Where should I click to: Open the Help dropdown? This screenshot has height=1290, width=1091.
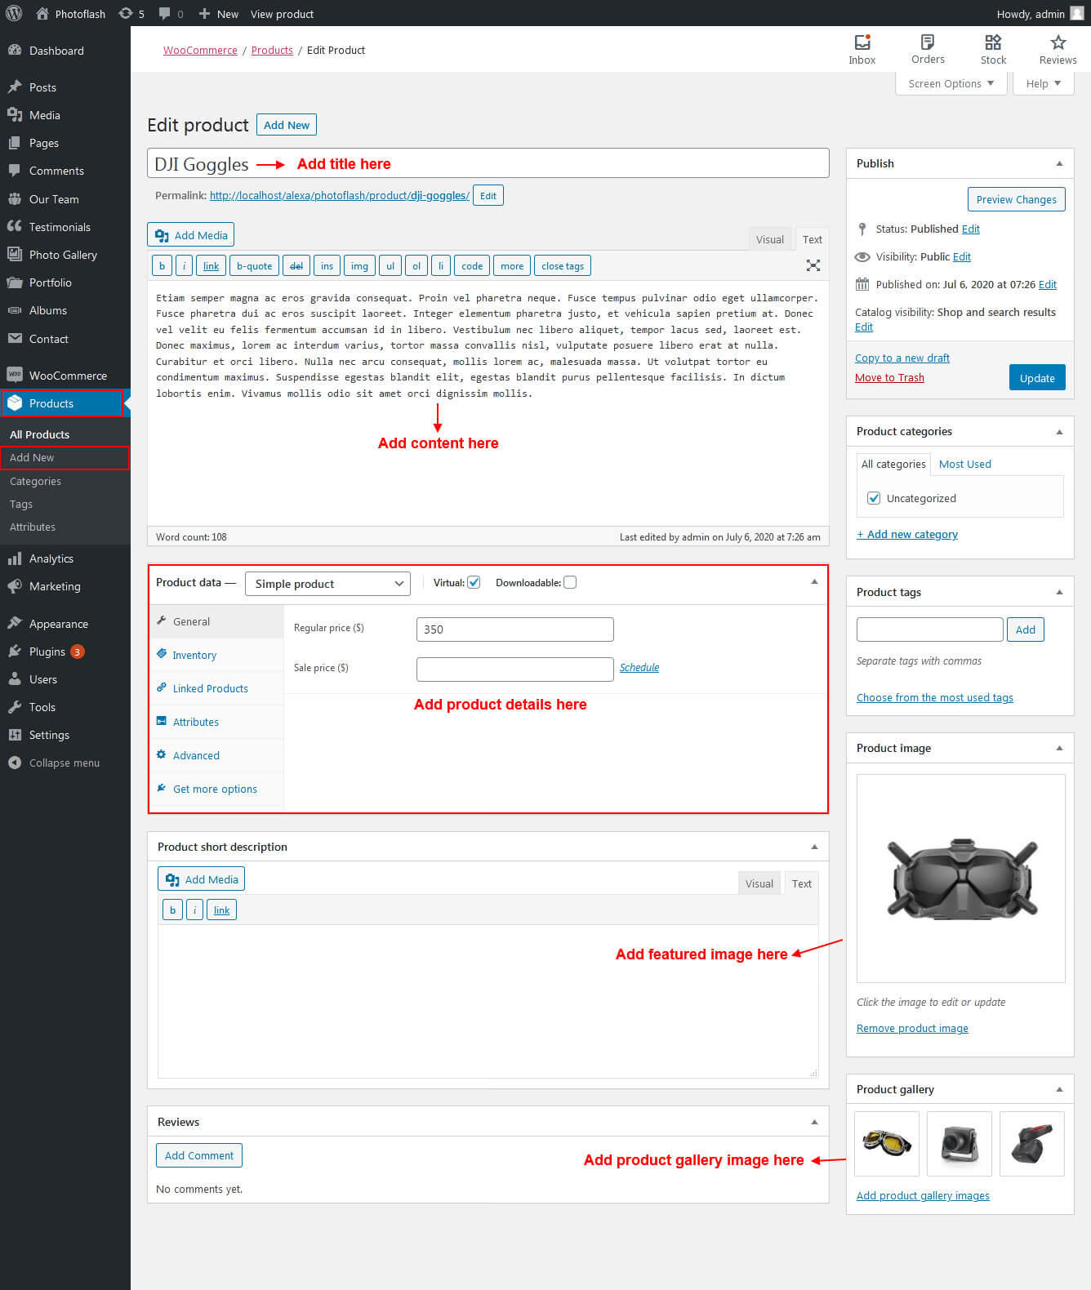[1043, 83]
